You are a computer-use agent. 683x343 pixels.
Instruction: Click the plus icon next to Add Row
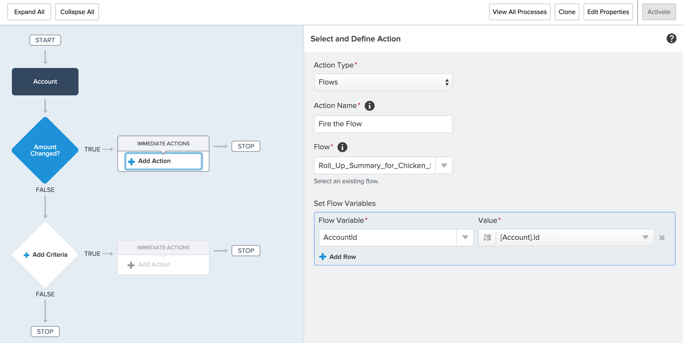click(x=322, y=257)
